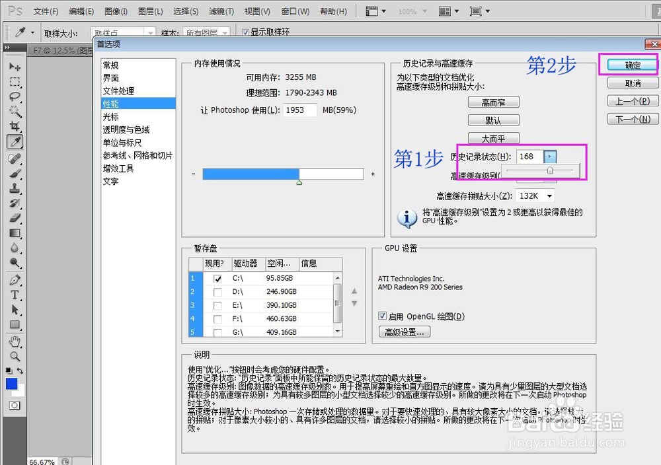This screenshot has width=661, height=465.
Task: Click the memory usage slider triangle
Action: 299,182
